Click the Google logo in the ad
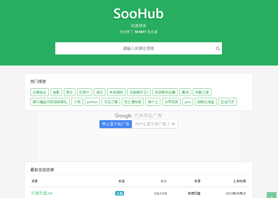The width and height of the screenshot is (278, 198). pyautogui.click(x=123, y=116)
